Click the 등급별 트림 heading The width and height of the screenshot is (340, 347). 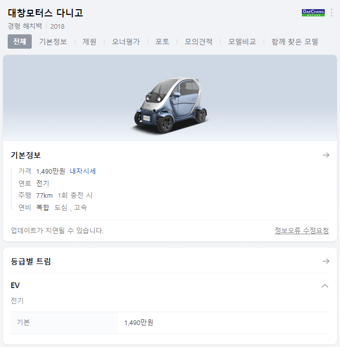tap(31, 261)
